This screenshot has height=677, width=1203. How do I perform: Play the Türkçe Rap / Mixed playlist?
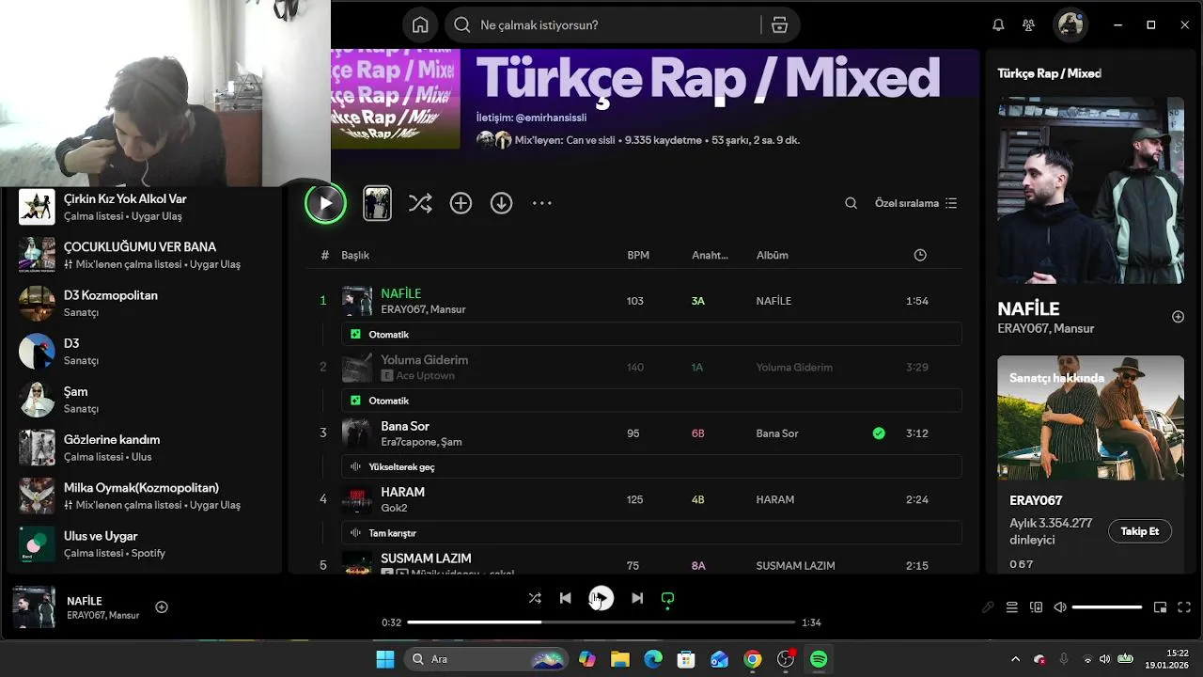pyautogui.click(x=325, y=203)
